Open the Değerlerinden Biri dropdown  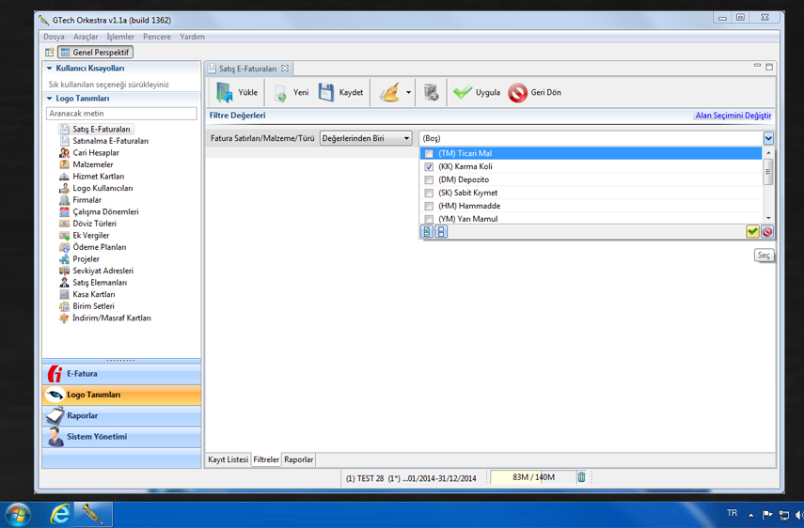coord(366,138)
